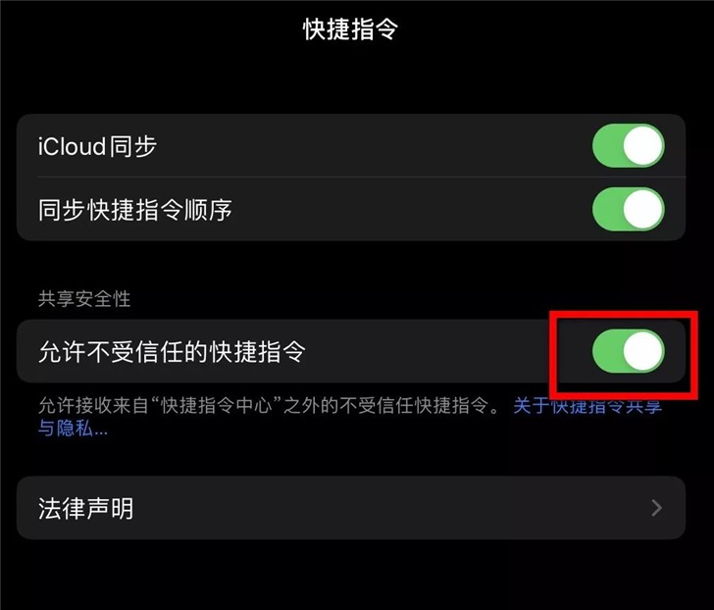Tap the 与隐私… link continuation line
Screen dimensions: 714x610
[73, 428]
